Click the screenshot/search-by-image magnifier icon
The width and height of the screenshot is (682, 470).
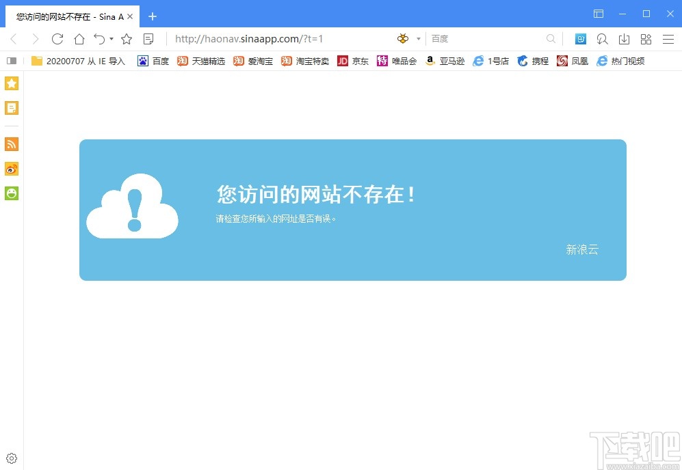click(x=602, y=39)
